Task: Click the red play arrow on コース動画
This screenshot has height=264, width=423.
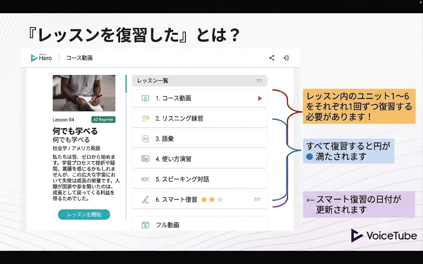Action: tap(260, 98)
